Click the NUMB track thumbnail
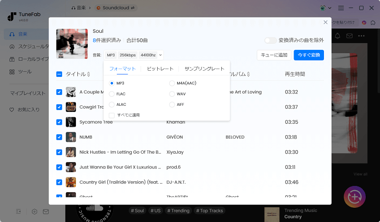 pos(71,137)
